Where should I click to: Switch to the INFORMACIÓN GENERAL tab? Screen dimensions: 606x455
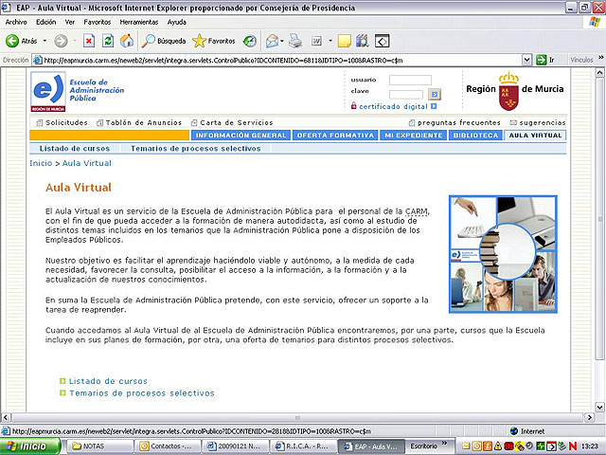[241, 135]
